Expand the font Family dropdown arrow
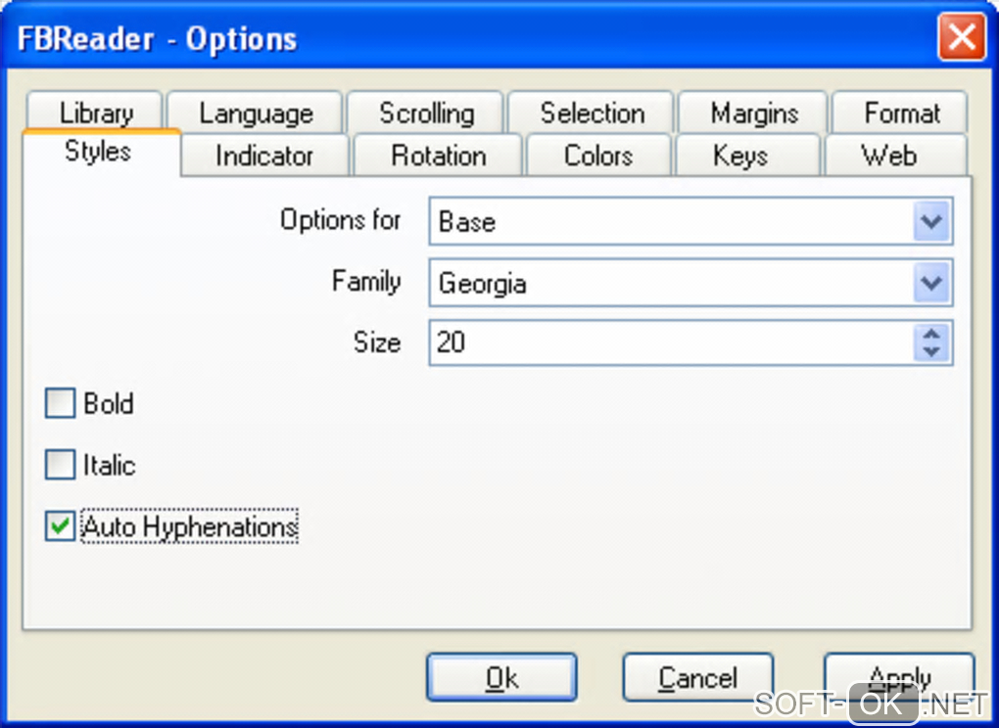The width and height of the screenshot is (999, 728). (931, 284)
